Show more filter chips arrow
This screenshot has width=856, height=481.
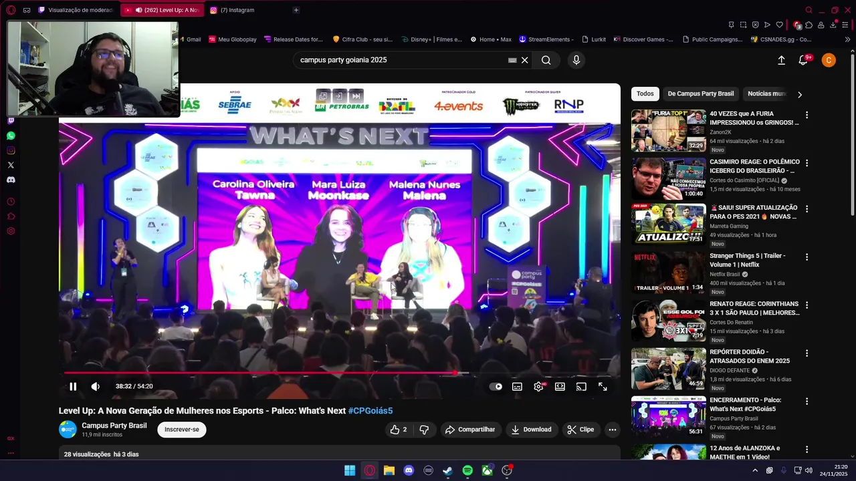(x=799, y=94)
